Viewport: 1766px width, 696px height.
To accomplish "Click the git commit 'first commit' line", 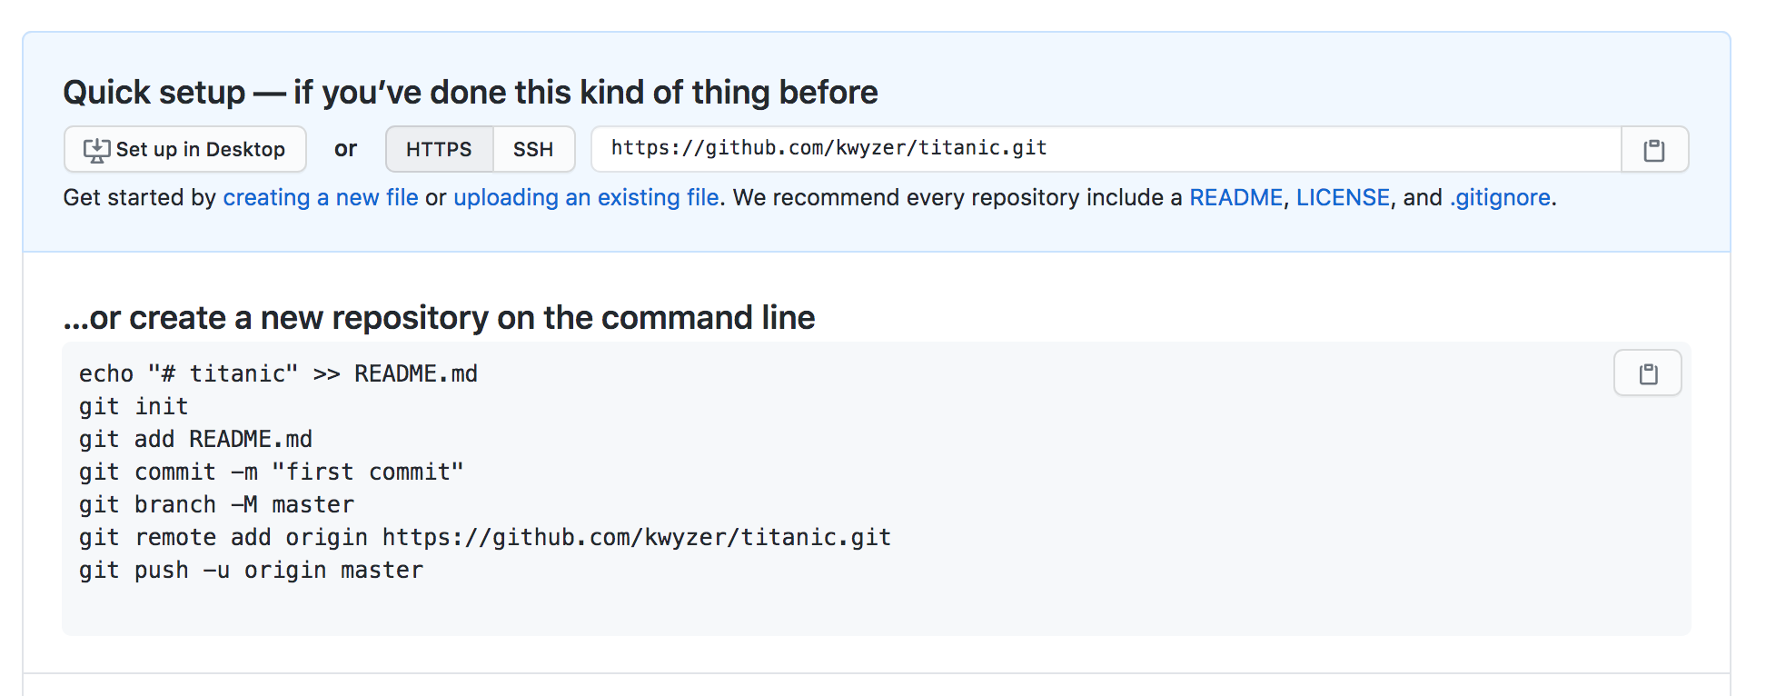I will (x=271, y=472).
